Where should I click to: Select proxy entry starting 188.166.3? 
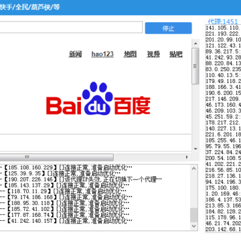click(x=223, y=87)
